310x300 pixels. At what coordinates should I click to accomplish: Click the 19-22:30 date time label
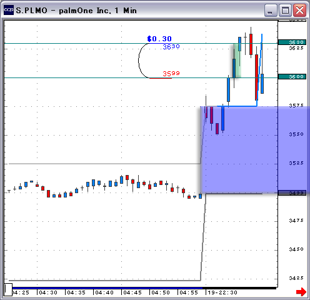point(222,292)
